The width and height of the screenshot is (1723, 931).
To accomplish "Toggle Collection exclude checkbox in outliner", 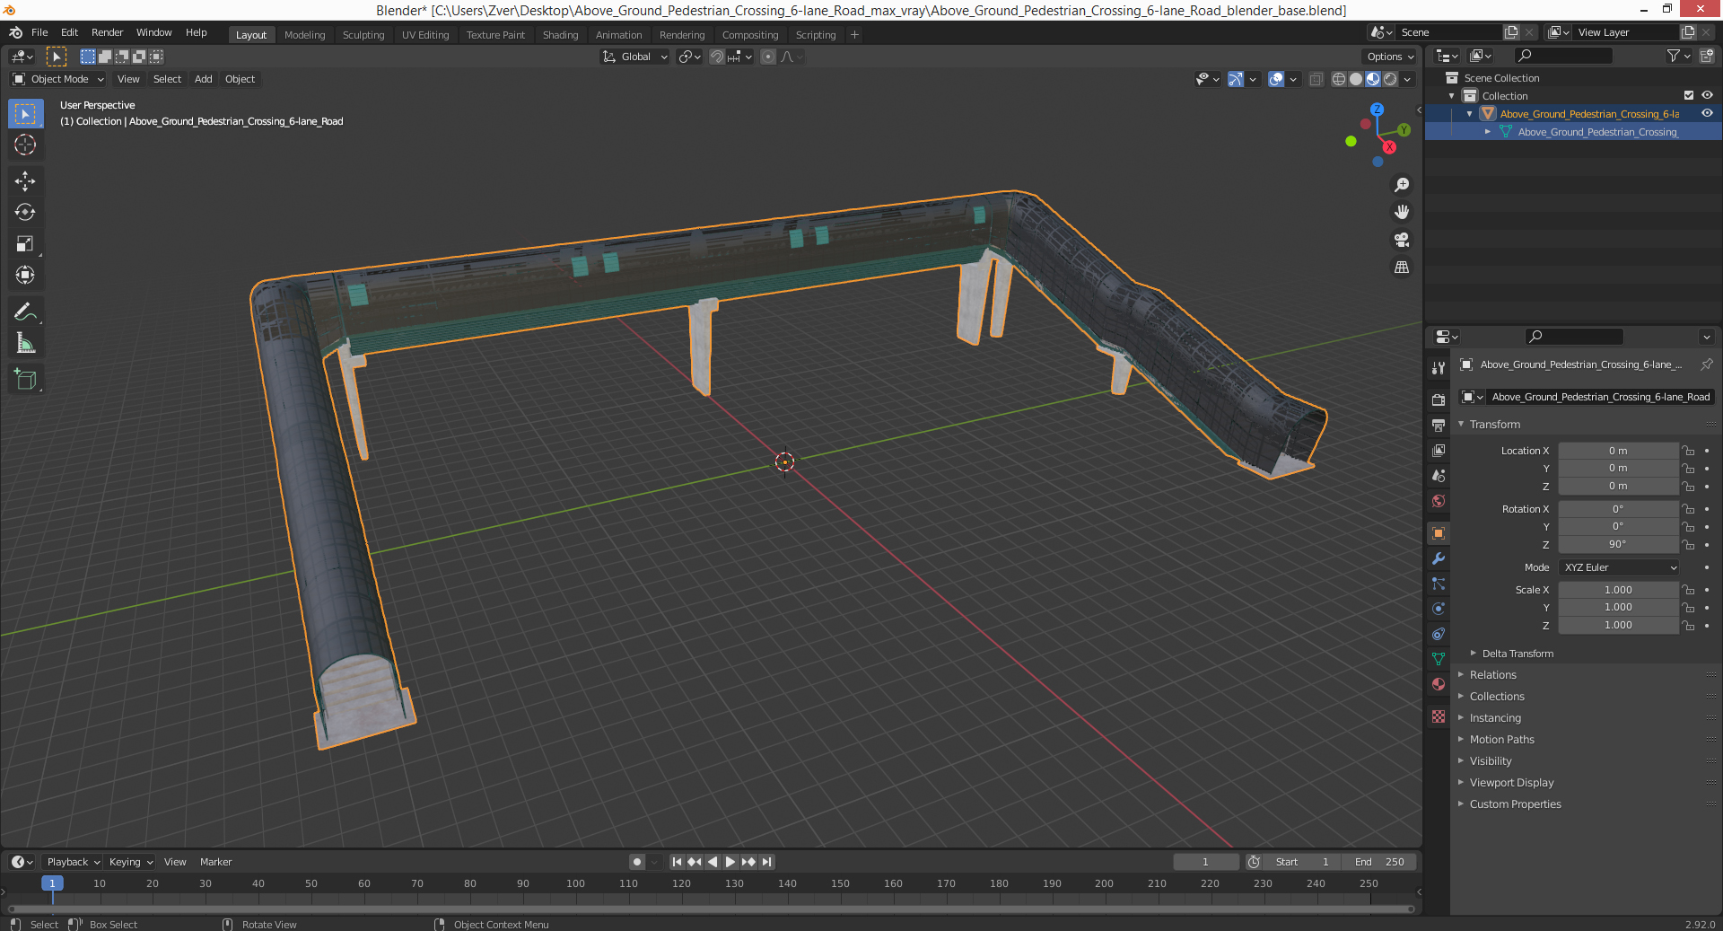I will click(x=1689, y=95).
